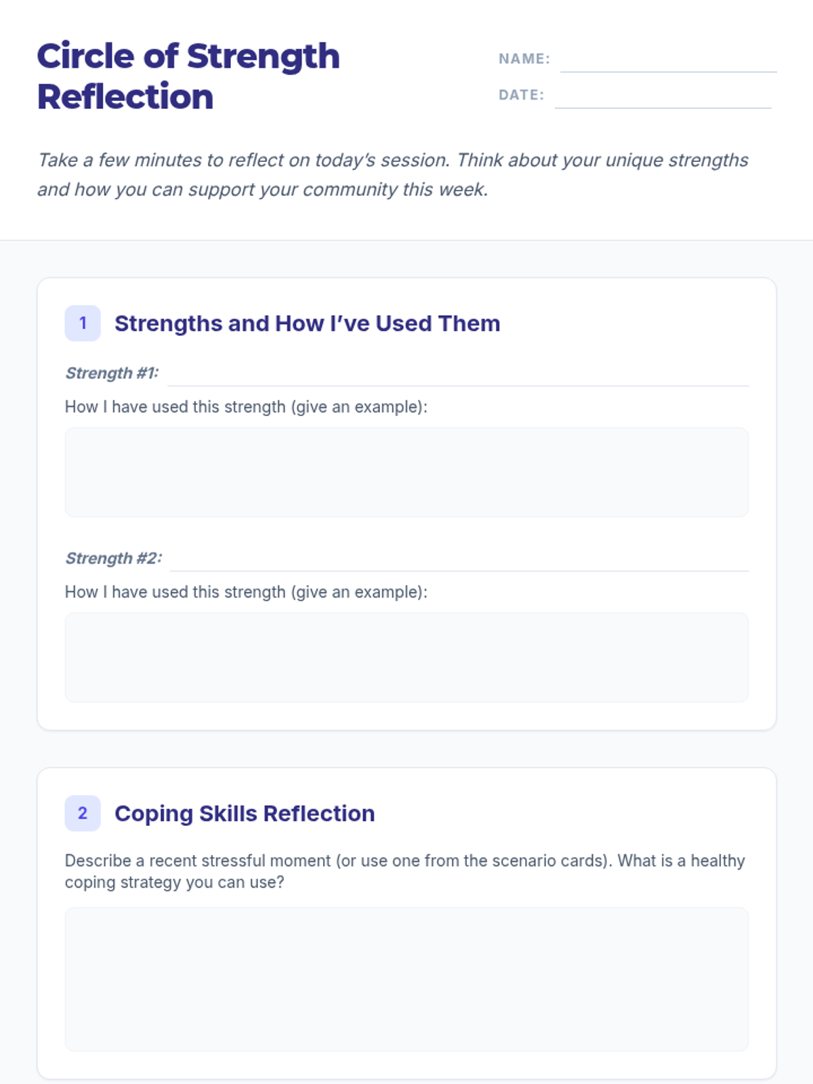Click the section 2 number badge
The image size is (813, 1084).
pyautogui.click(x=83, y=813)
